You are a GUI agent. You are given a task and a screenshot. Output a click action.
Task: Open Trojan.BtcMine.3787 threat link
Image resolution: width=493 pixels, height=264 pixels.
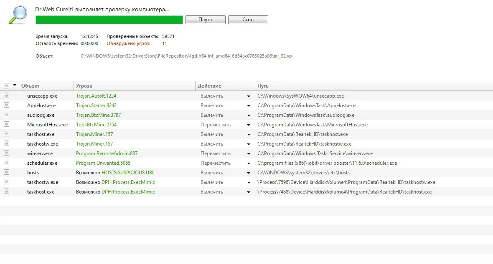click(99, 115)
